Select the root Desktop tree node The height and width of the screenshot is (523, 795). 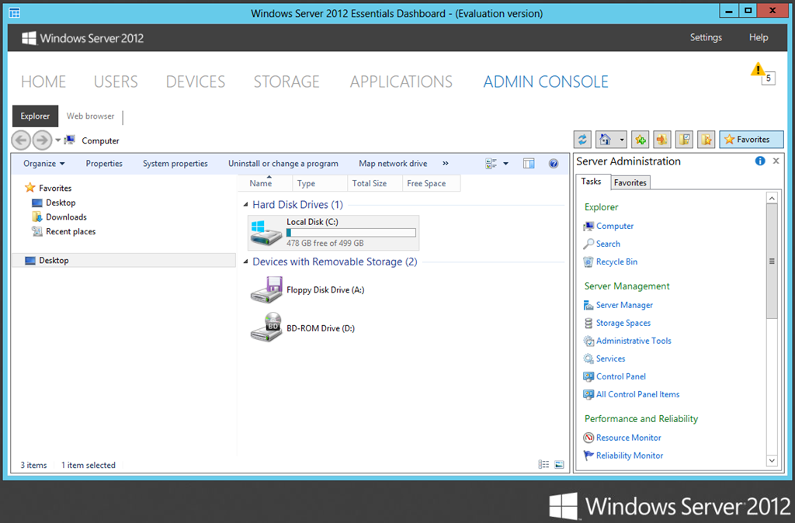point(123,261)
